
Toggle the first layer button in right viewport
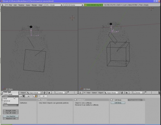146,92
